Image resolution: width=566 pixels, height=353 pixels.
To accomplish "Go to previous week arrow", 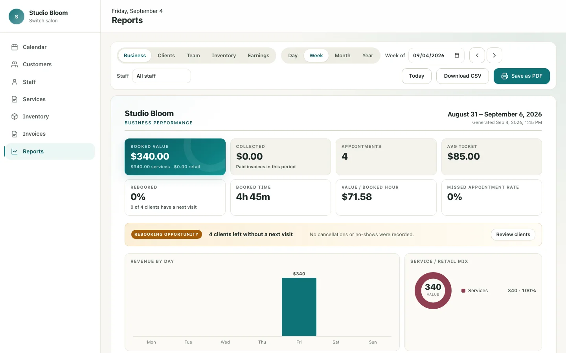I will click(x=477, y=55).
